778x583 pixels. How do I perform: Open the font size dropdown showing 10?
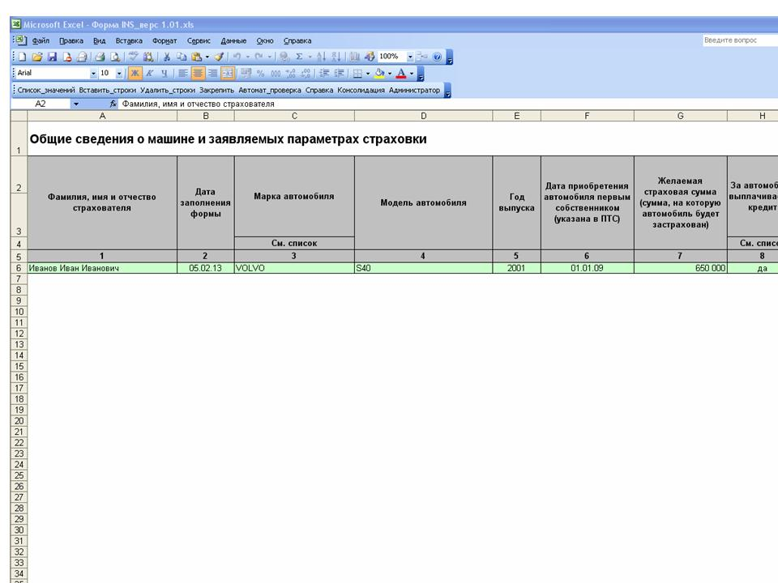point(119,74)
